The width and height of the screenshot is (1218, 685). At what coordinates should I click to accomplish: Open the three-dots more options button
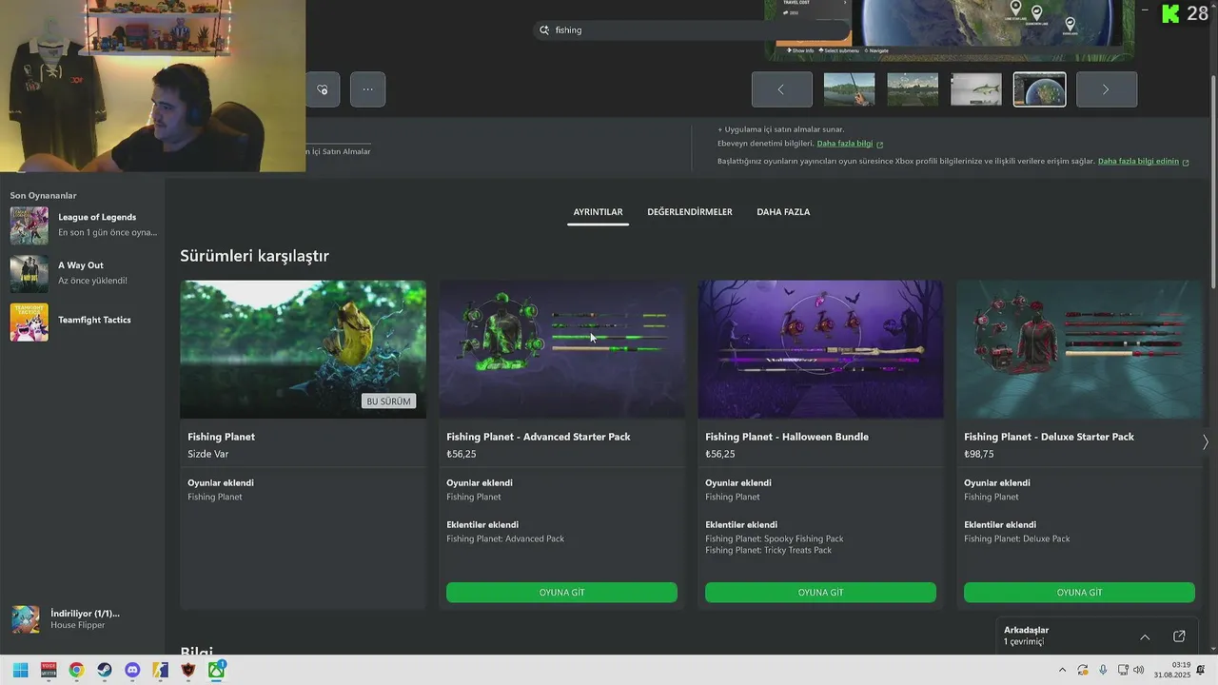tap(367, 89)
